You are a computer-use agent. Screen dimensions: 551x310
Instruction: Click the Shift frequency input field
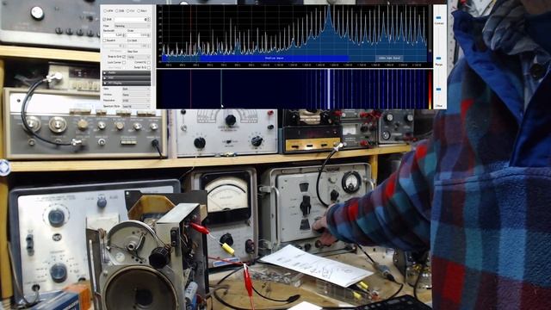(132, 19)
